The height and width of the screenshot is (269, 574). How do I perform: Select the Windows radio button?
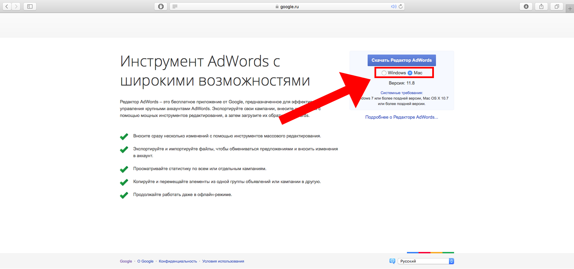click(x=384, y=73)
